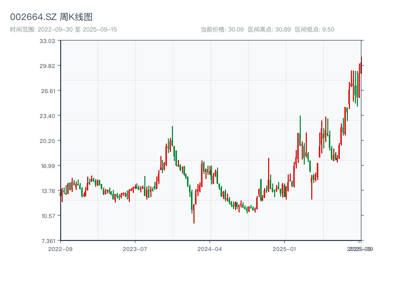401x300 pixels.
Task: Click the interval high '区间高点: 30.89'
Action: [269, 29]
